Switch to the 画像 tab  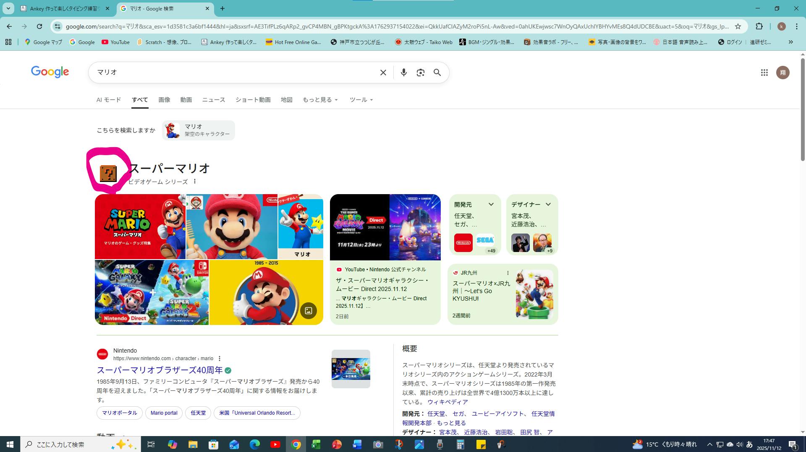coord(164,100)
